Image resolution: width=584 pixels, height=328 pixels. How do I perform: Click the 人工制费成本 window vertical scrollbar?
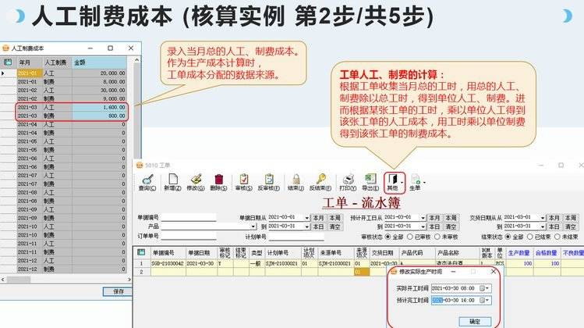point(136,156)
